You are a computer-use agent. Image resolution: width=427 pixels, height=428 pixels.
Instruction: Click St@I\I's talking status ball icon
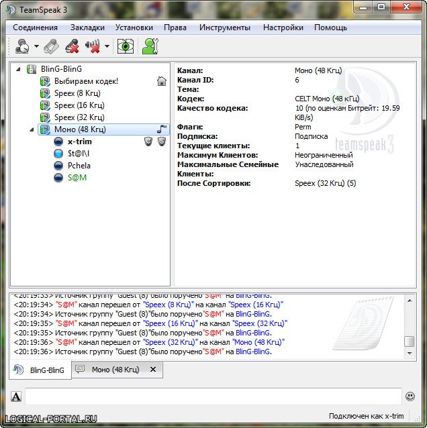coord(58,154)
